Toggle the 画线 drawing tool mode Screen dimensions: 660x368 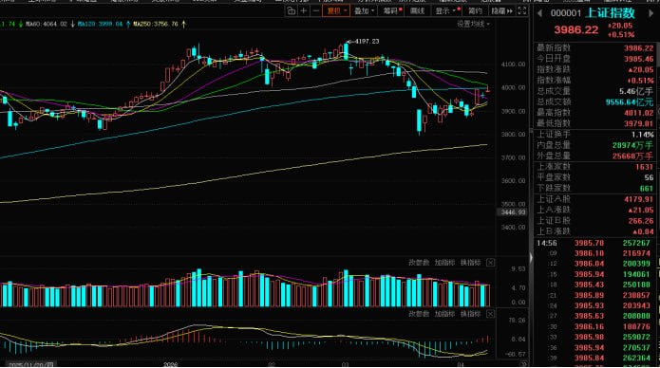pyautogui.click(x=417, y=11)
